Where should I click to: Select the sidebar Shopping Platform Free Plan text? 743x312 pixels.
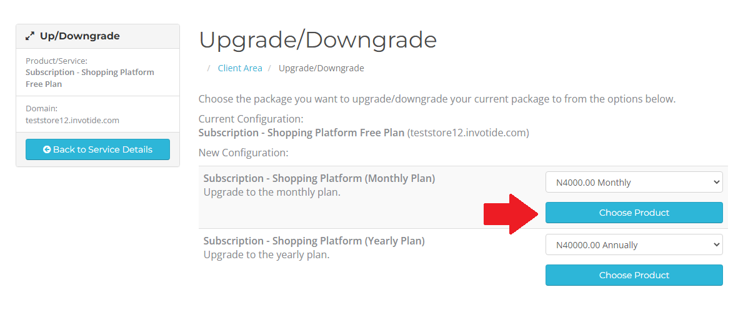click(x=89, y=78)
